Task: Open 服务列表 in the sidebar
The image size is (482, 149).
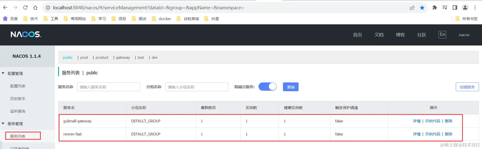Action: (18, 136)
